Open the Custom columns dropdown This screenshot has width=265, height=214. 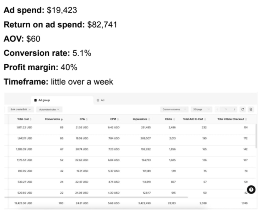[x=174, y=109]
